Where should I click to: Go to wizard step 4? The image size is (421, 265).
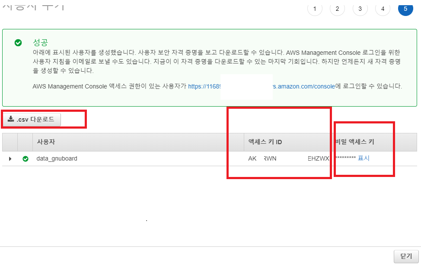pos(383,9)
